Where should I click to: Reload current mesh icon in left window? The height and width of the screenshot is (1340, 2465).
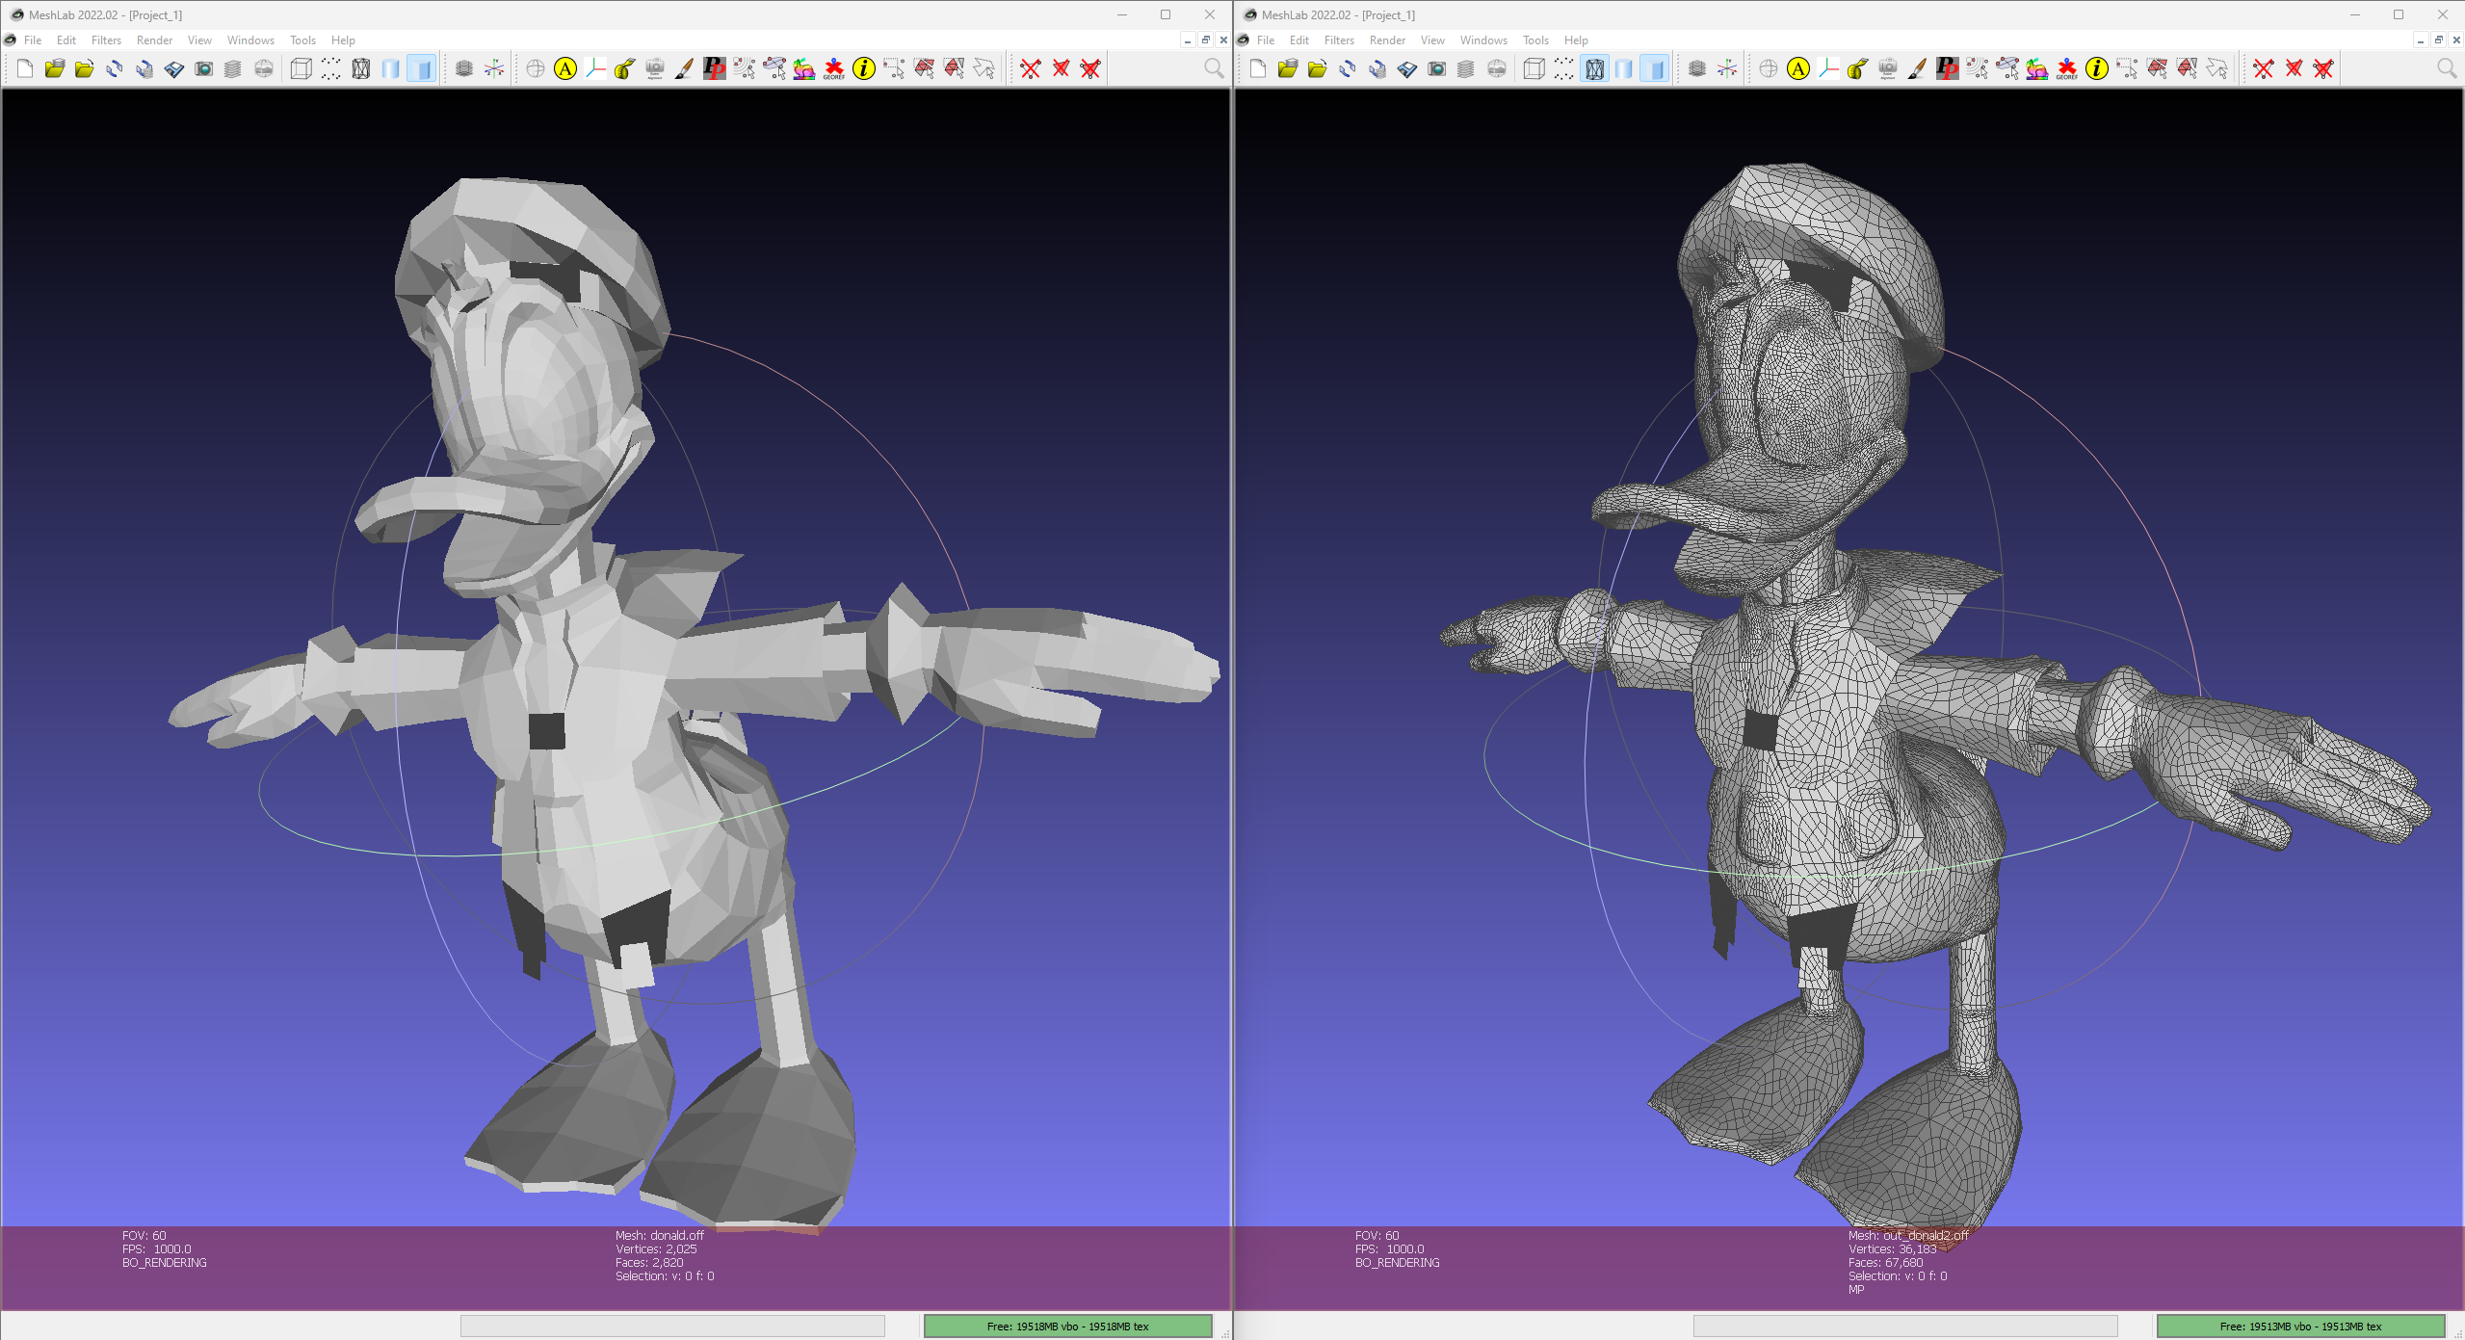(115, 68)
